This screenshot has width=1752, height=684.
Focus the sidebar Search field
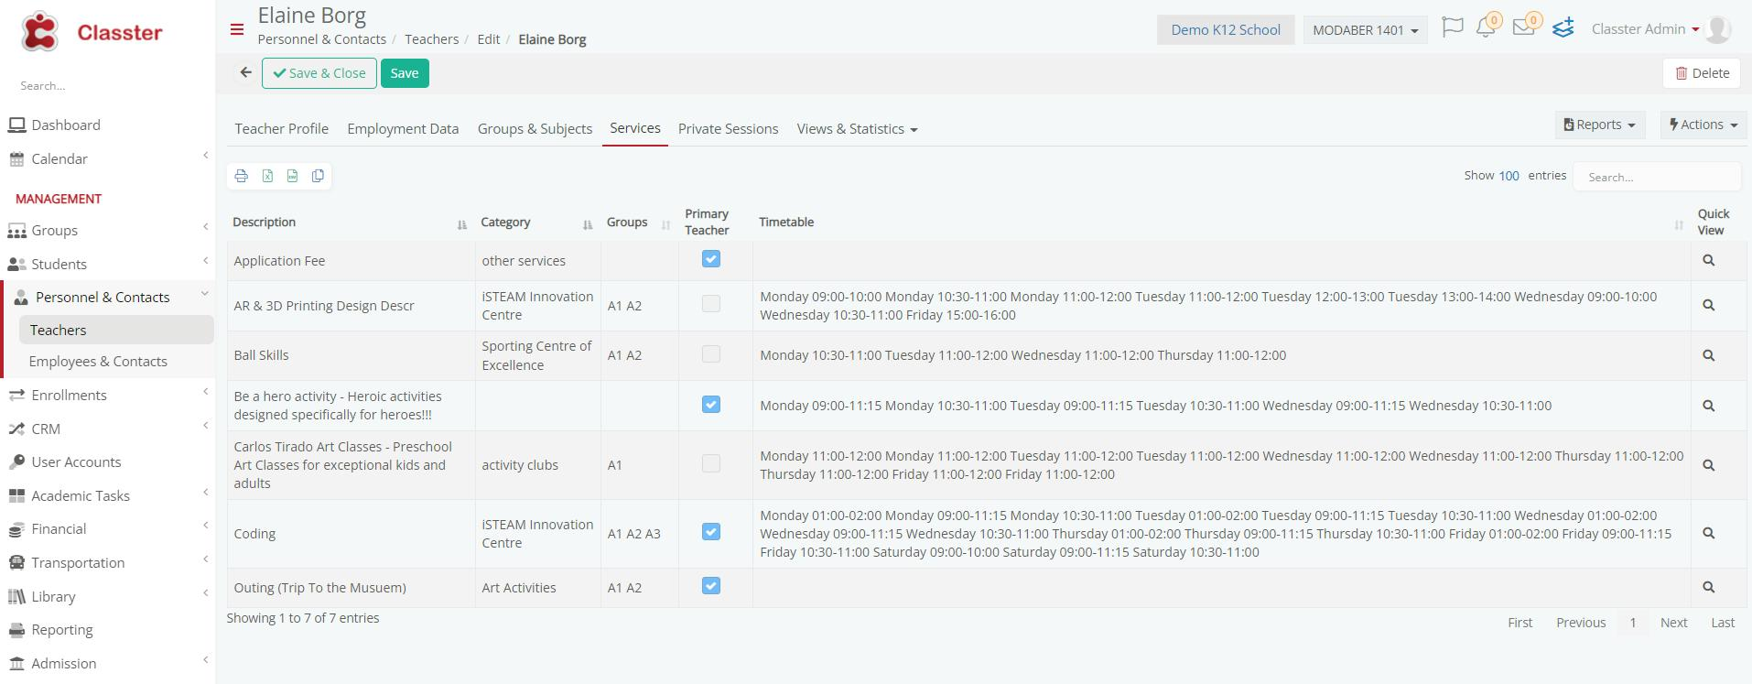(x=108, y=86)
